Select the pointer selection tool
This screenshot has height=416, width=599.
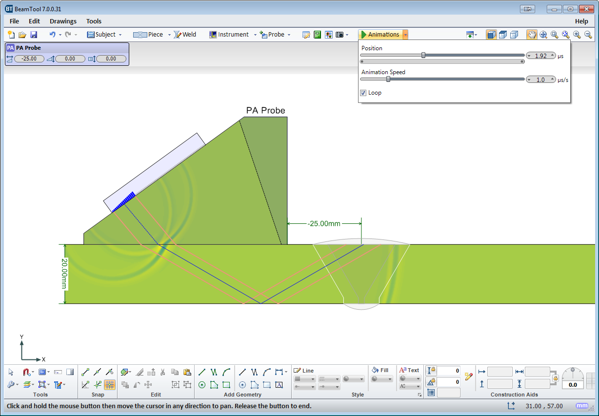point(11,372)
